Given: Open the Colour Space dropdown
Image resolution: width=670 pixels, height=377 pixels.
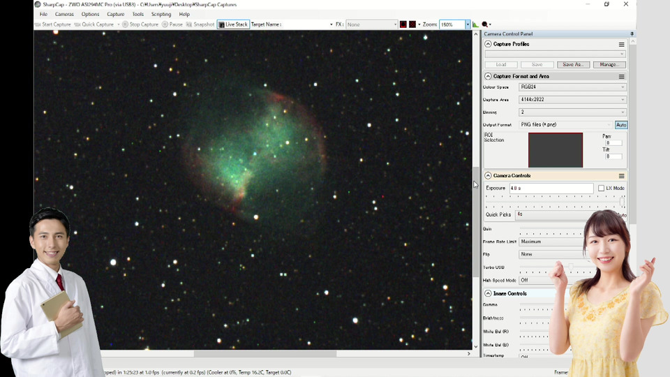Looking at the screenshot, I should point(572,87).
